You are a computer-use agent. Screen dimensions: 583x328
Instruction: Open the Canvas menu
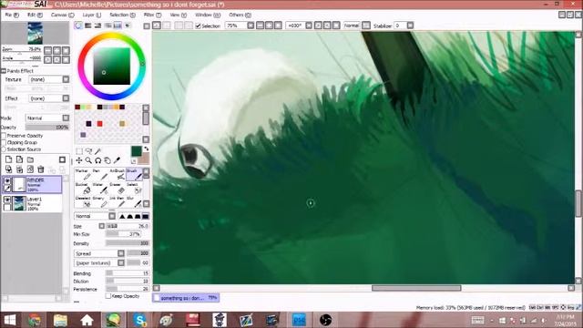[x=62, y=15]
